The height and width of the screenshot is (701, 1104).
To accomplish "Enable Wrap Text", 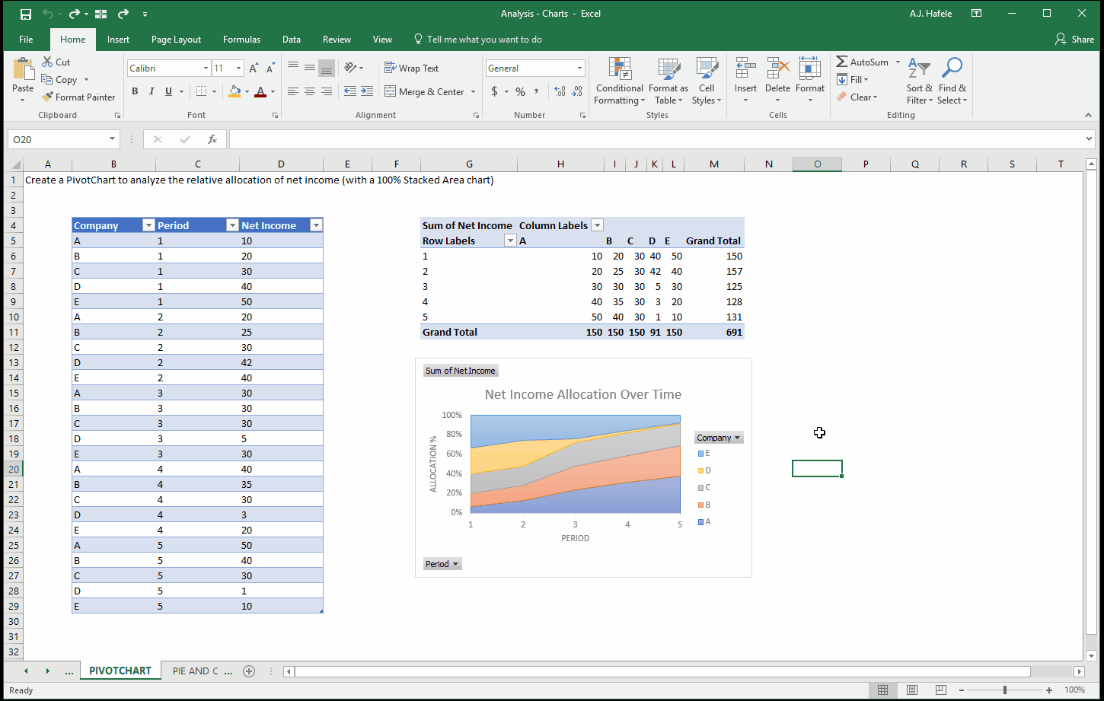I will click(412, 69).
